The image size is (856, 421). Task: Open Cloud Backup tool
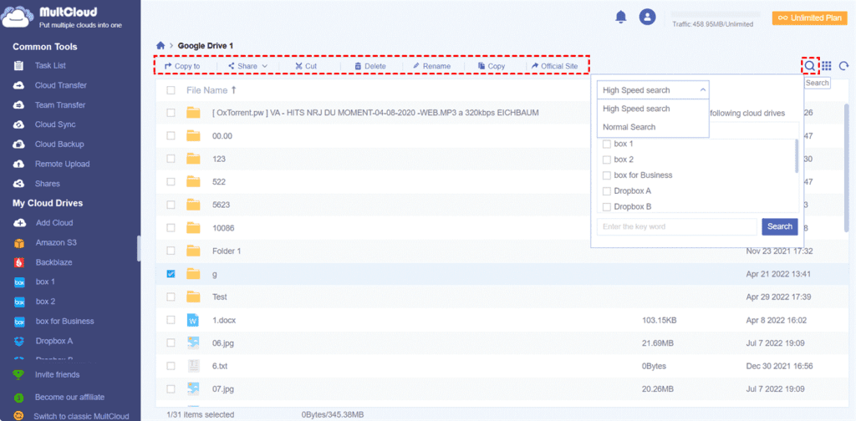59,144
